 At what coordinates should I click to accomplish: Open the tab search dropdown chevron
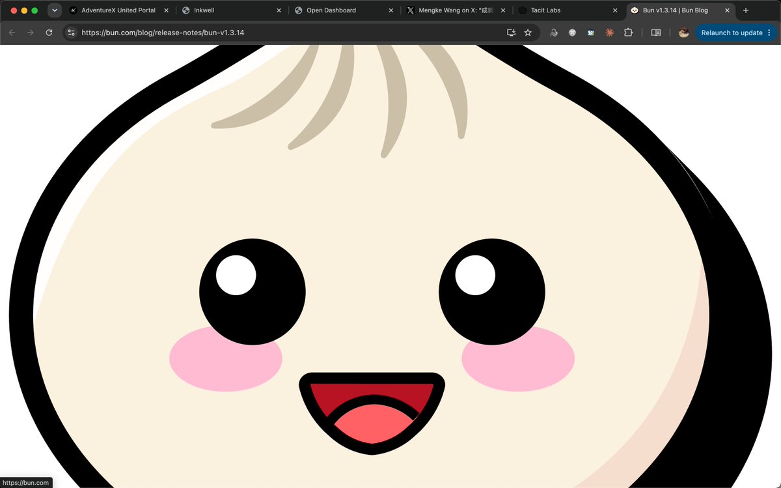pos(55,10)
